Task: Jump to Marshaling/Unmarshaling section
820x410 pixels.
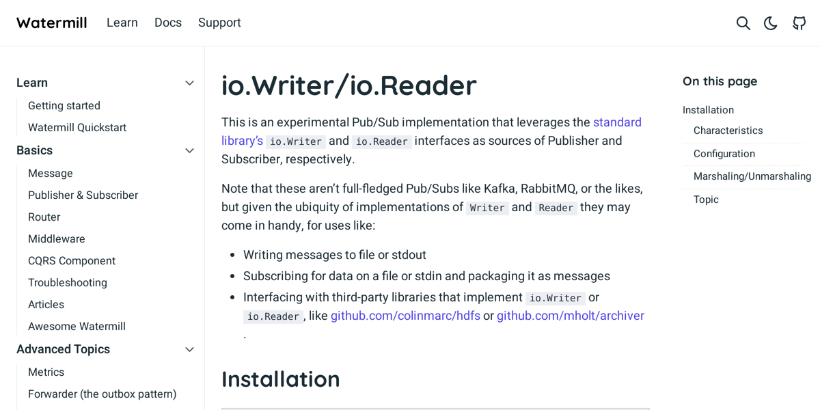Action: click(x=752, y=176)
